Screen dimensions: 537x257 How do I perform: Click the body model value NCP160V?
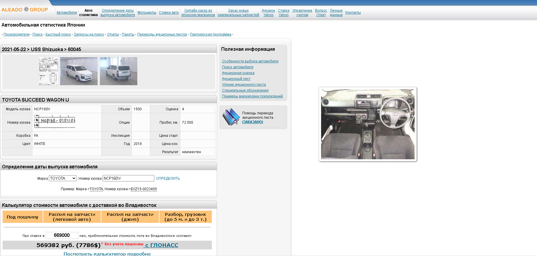[42, 109]
